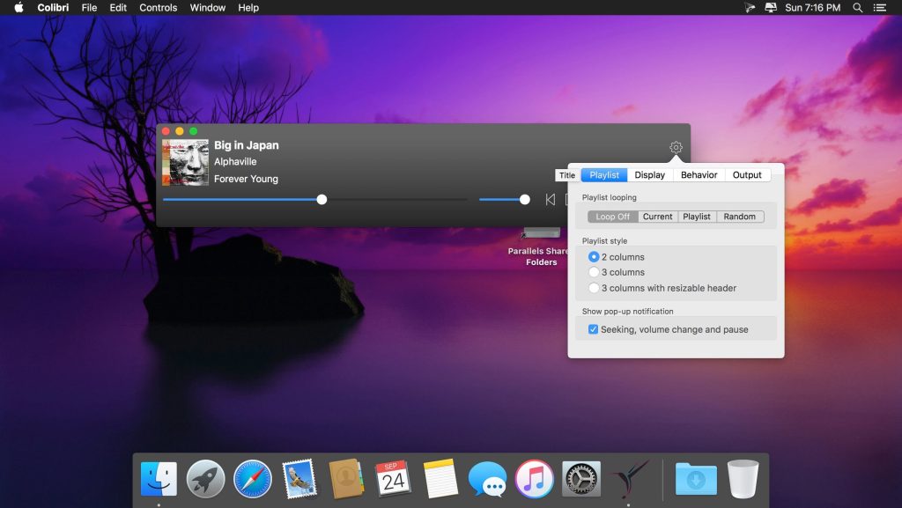This screenshot has height=508, width=902.
Task: Open the Controls menu
Action: [x=159, y=8]
